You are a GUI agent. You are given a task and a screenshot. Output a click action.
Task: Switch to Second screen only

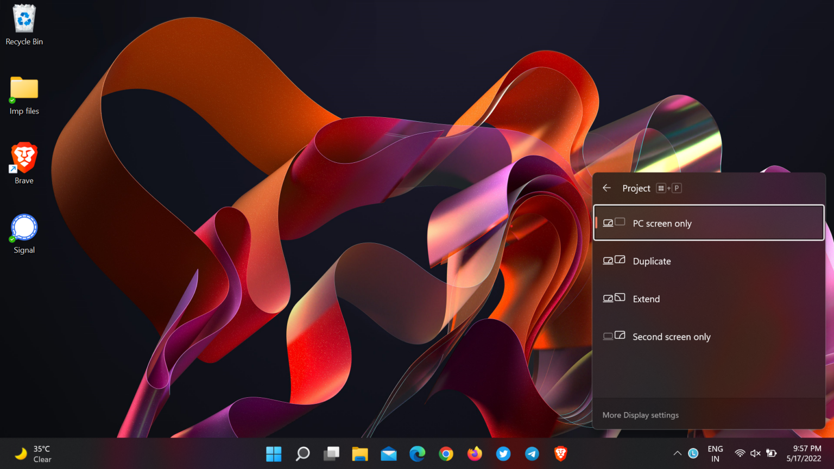pyautogui.click(x=709, y=337)
